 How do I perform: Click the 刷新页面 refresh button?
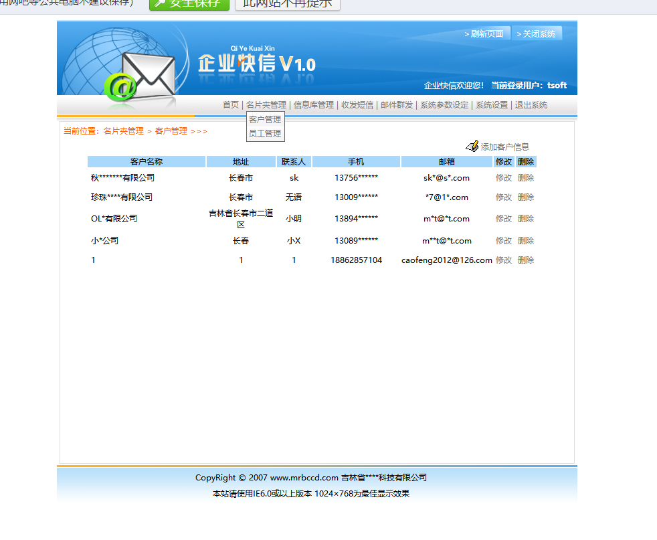[486, 33]
